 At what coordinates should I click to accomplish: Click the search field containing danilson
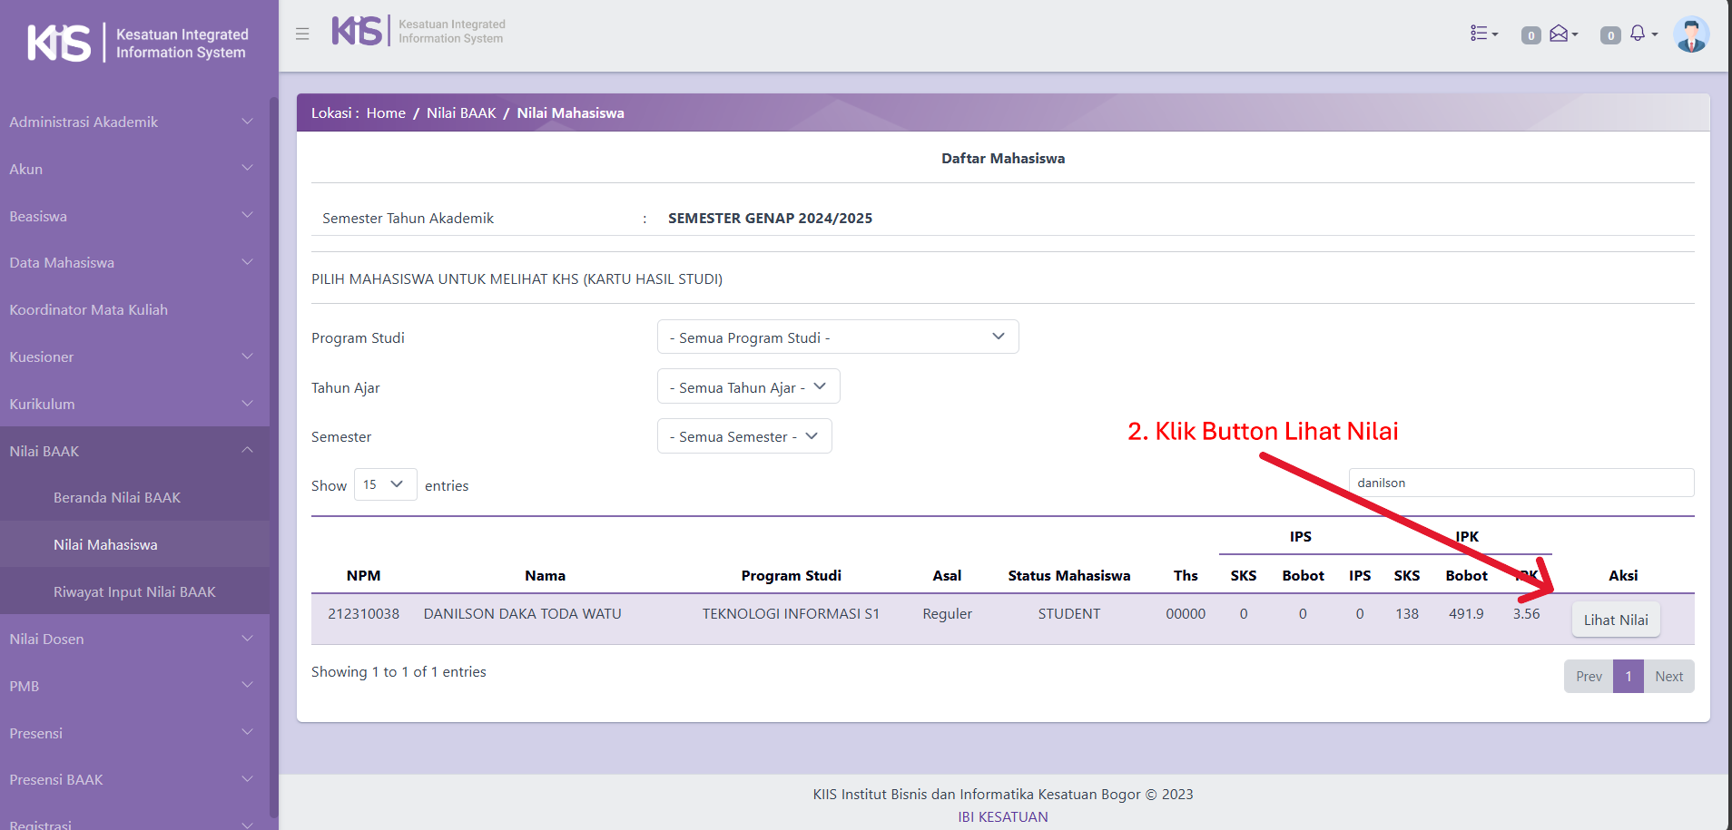tap(1520, 483)
